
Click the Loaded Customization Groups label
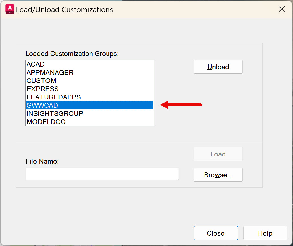pyautogui.click(x=72, y=54)
